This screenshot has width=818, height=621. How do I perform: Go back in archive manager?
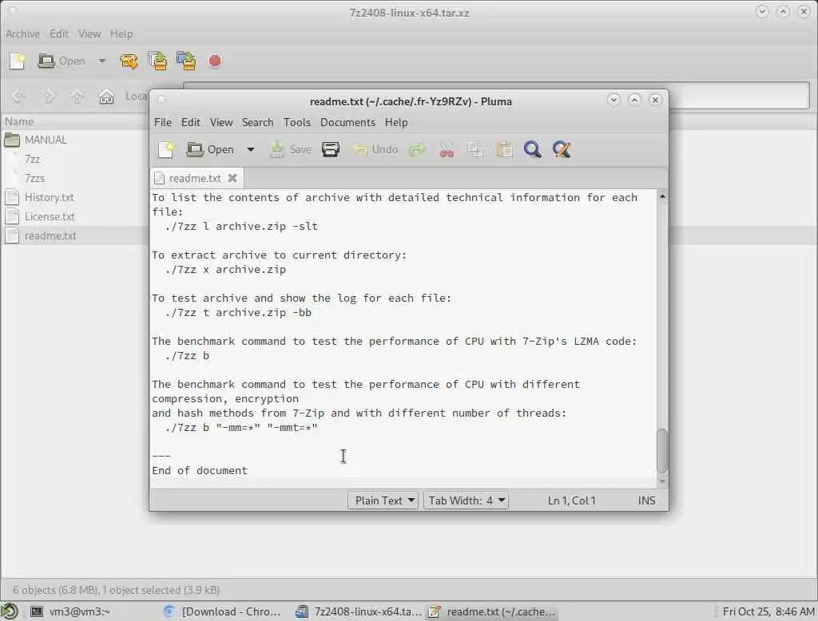coord(19,97)
